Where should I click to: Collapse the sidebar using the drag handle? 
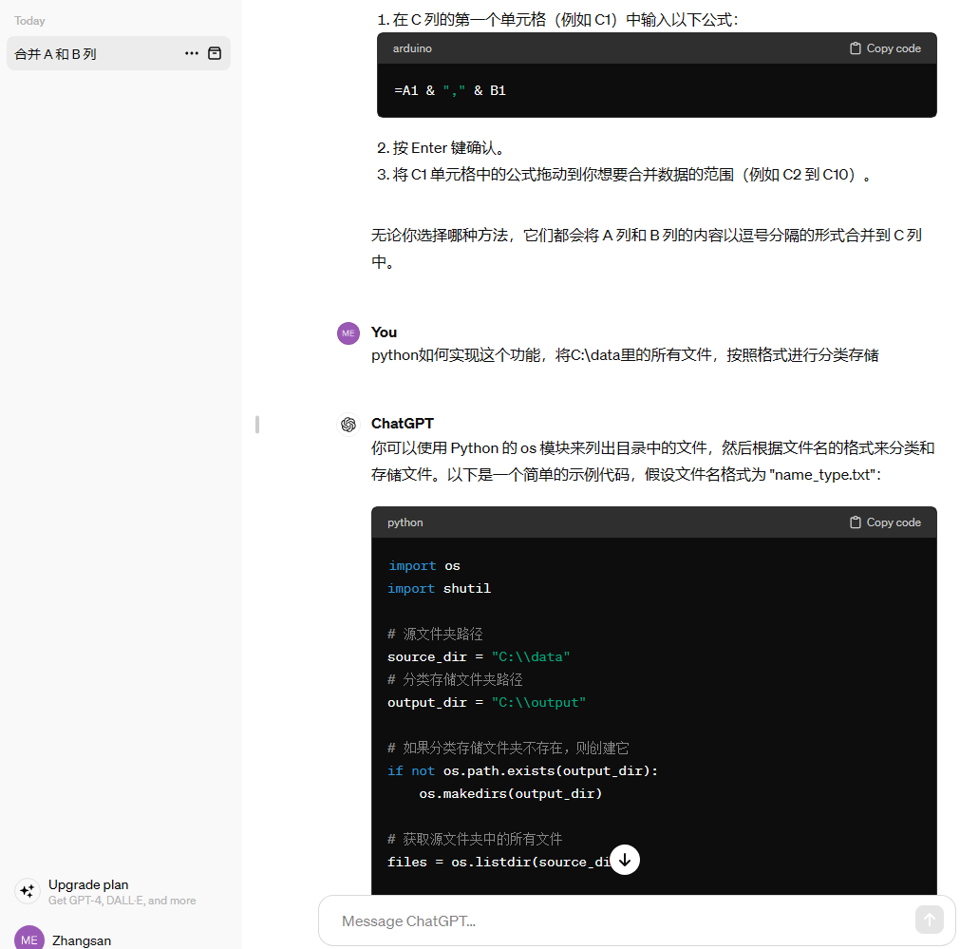tap(257, 425)
